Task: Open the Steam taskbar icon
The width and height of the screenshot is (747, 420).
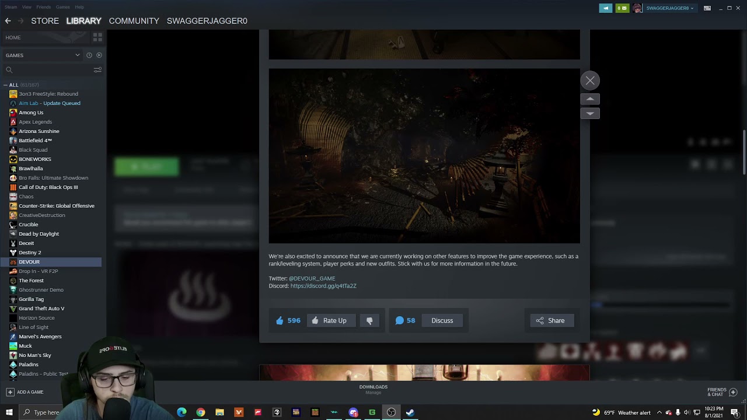Action: coord(410,412)
